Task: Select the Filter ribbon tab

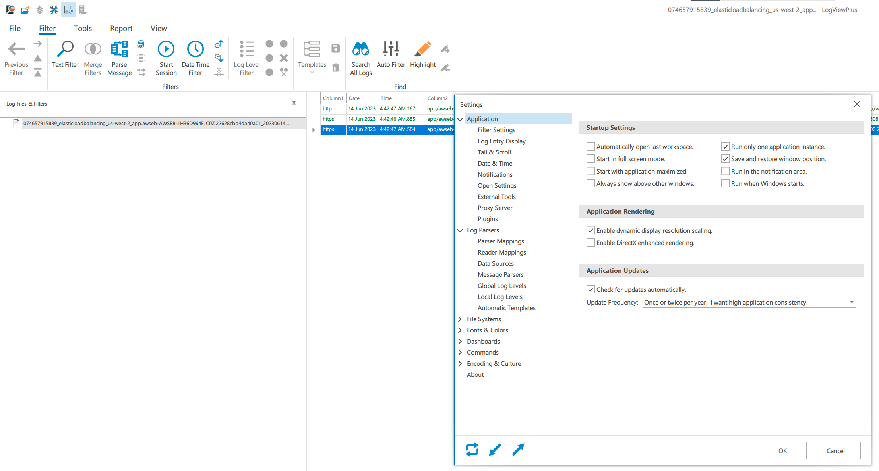Action: coord(47,28)
